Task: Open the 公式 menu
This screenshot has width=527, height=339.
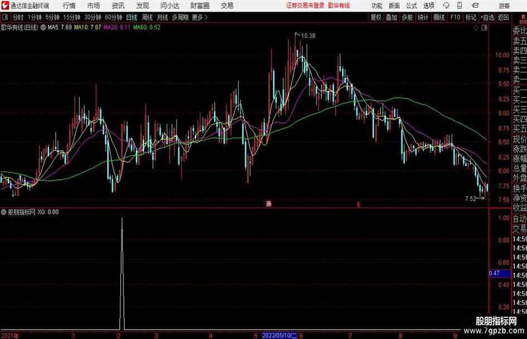Action: coord(412,6)
